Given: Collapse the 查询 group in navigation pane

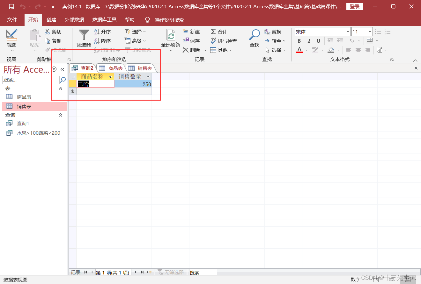Looking at the screenshot, I should 61,115.
